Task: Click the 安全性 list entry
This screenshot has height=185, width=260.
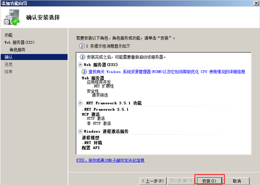Action: (93, 91)
